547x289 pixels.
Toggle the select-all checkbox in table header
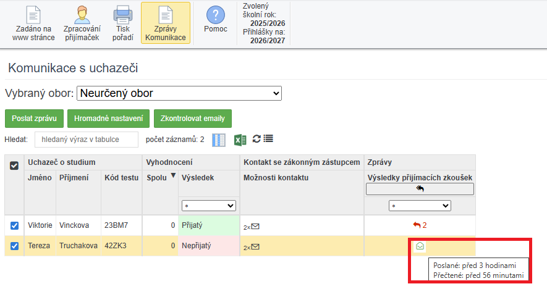pos(14,165)
